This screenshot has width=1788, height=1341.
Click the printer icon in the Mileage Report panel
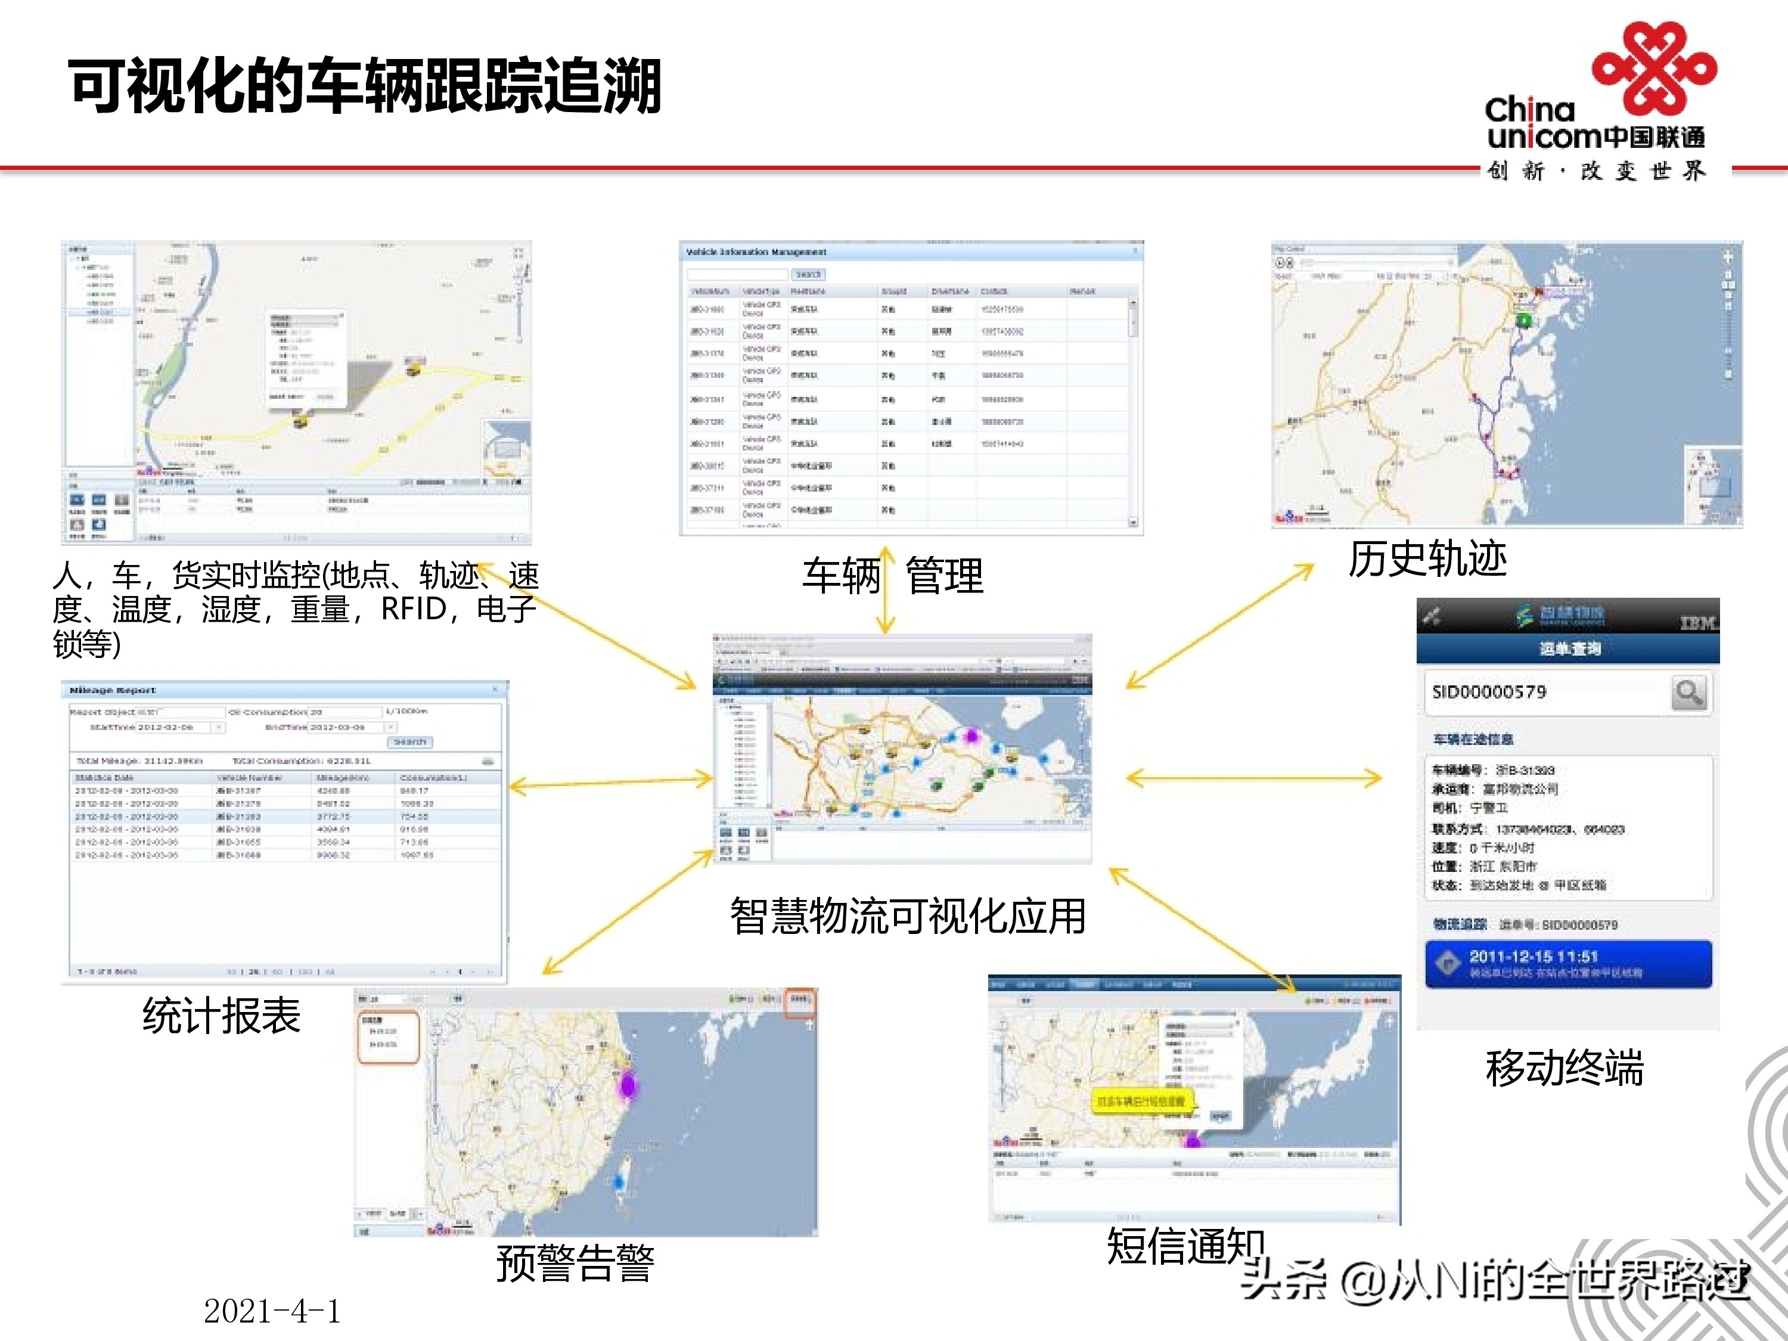coord(488,763)
